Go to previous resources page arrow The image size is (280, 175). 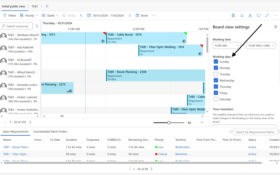pyautogui.click(x=5, y=122)
